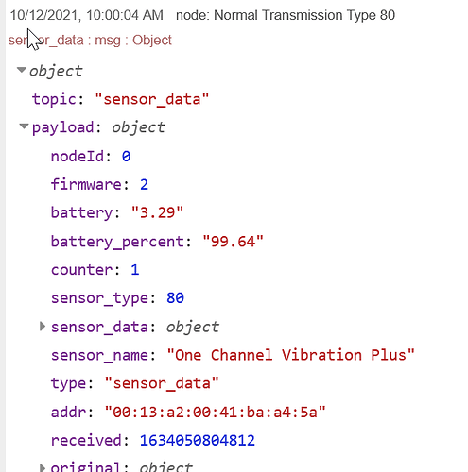This screenshot has height=472, width=468.
Task: Select the received timestamp number
Action: pos(198,440)
